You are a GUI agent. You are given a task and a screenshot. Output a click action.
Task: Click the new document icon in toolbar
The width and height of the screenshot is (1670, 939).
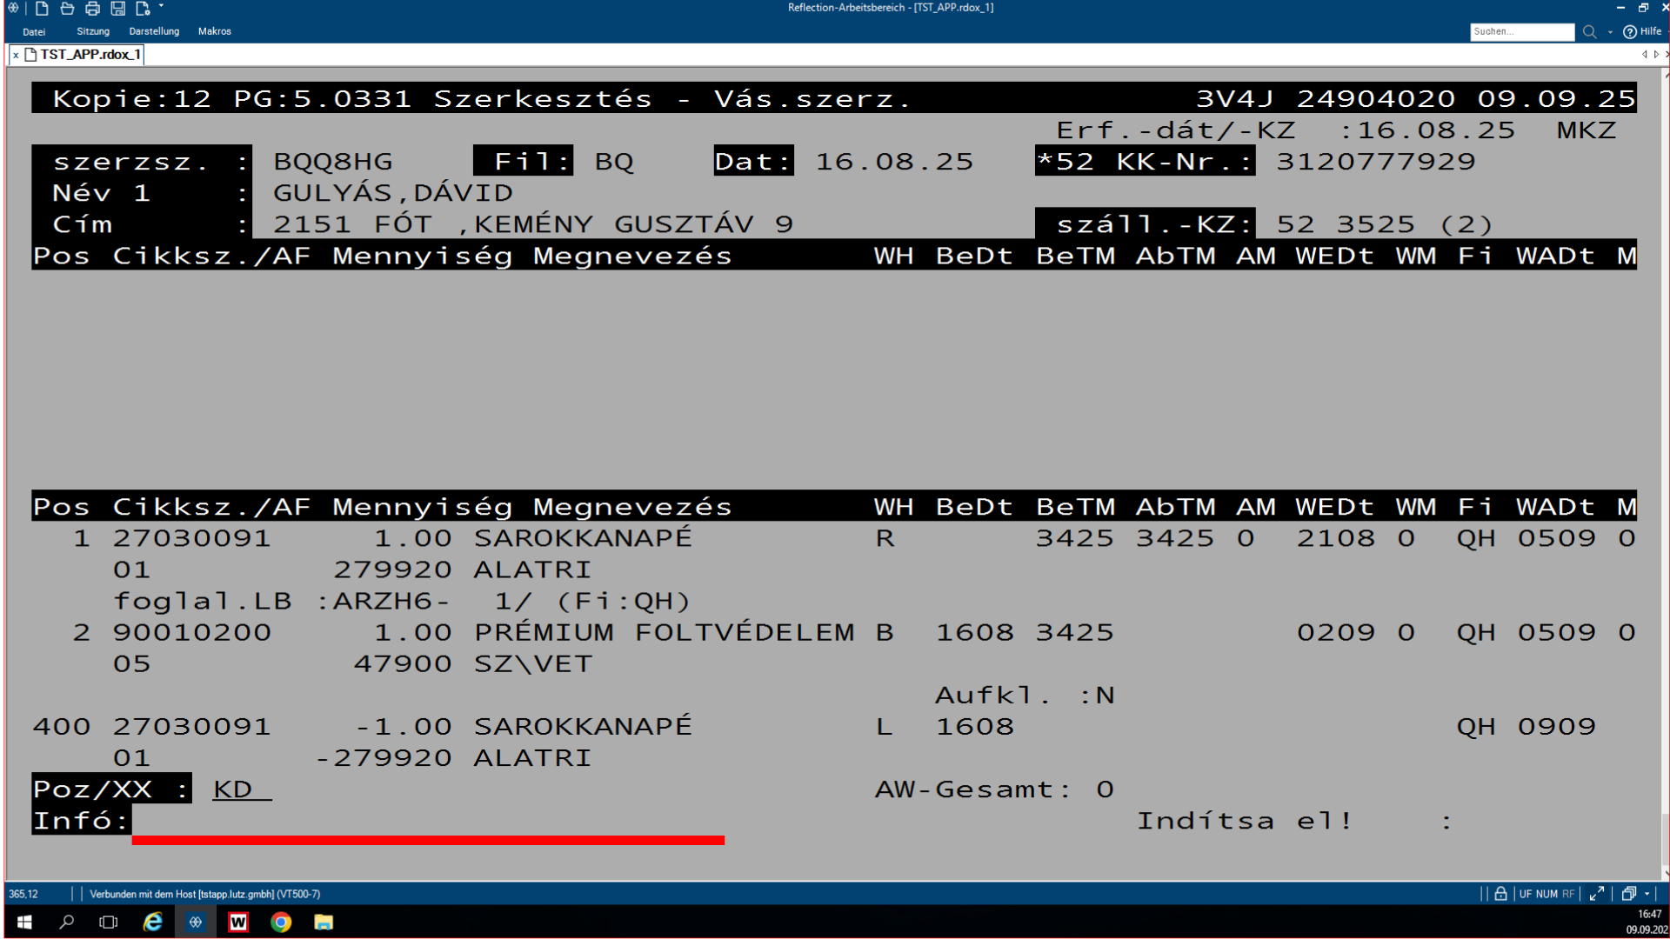[x=42, y=9]
